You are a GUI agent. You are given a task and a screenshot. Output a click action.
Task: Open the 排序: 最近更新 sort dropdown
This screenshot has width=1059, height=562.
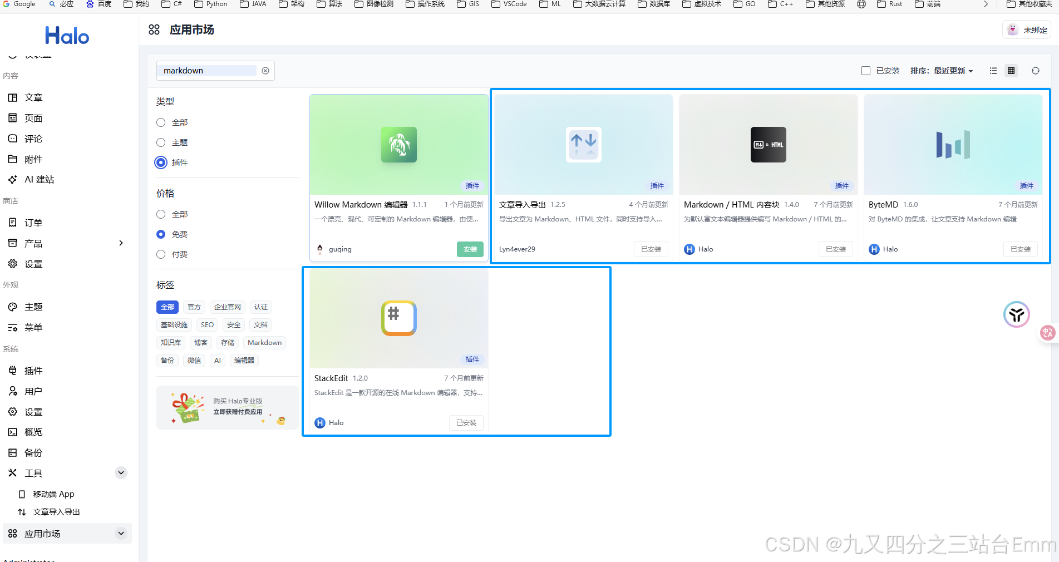click(x=942, y=71)
